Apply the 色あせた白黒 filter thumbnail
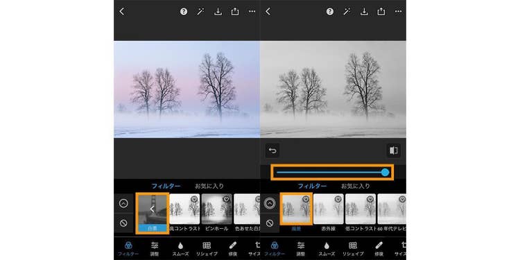Image resolution: width=520 pixels, height=260 pixels. pos(247,209)
